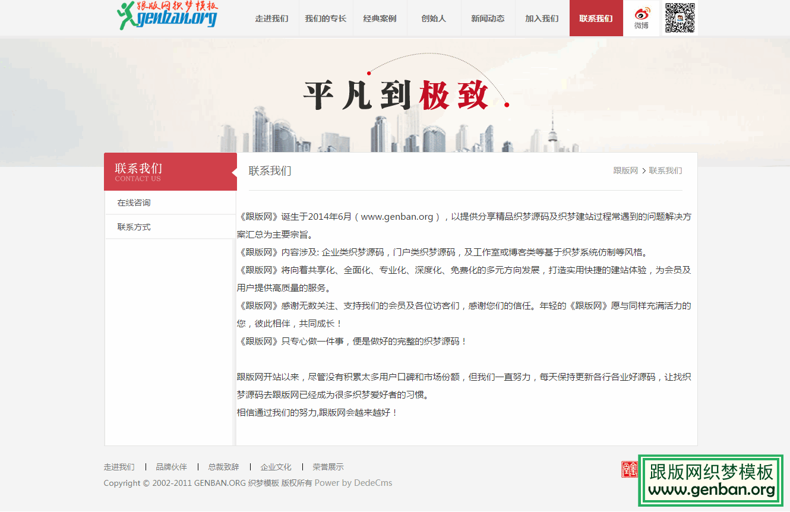The image size is (790, 512).
Task: Click the green 跟版网织梦模板 banner
Action: 710,480
